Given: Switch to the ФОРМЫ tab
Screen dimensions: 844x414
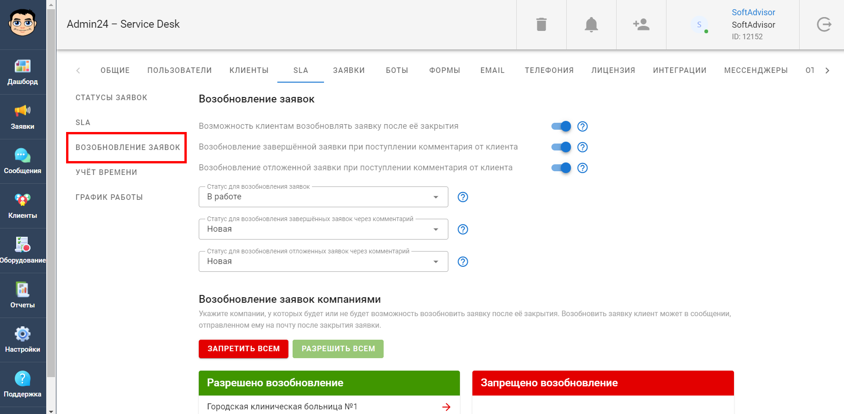Looking at the screenshot, I should click(x=445, y=70).
